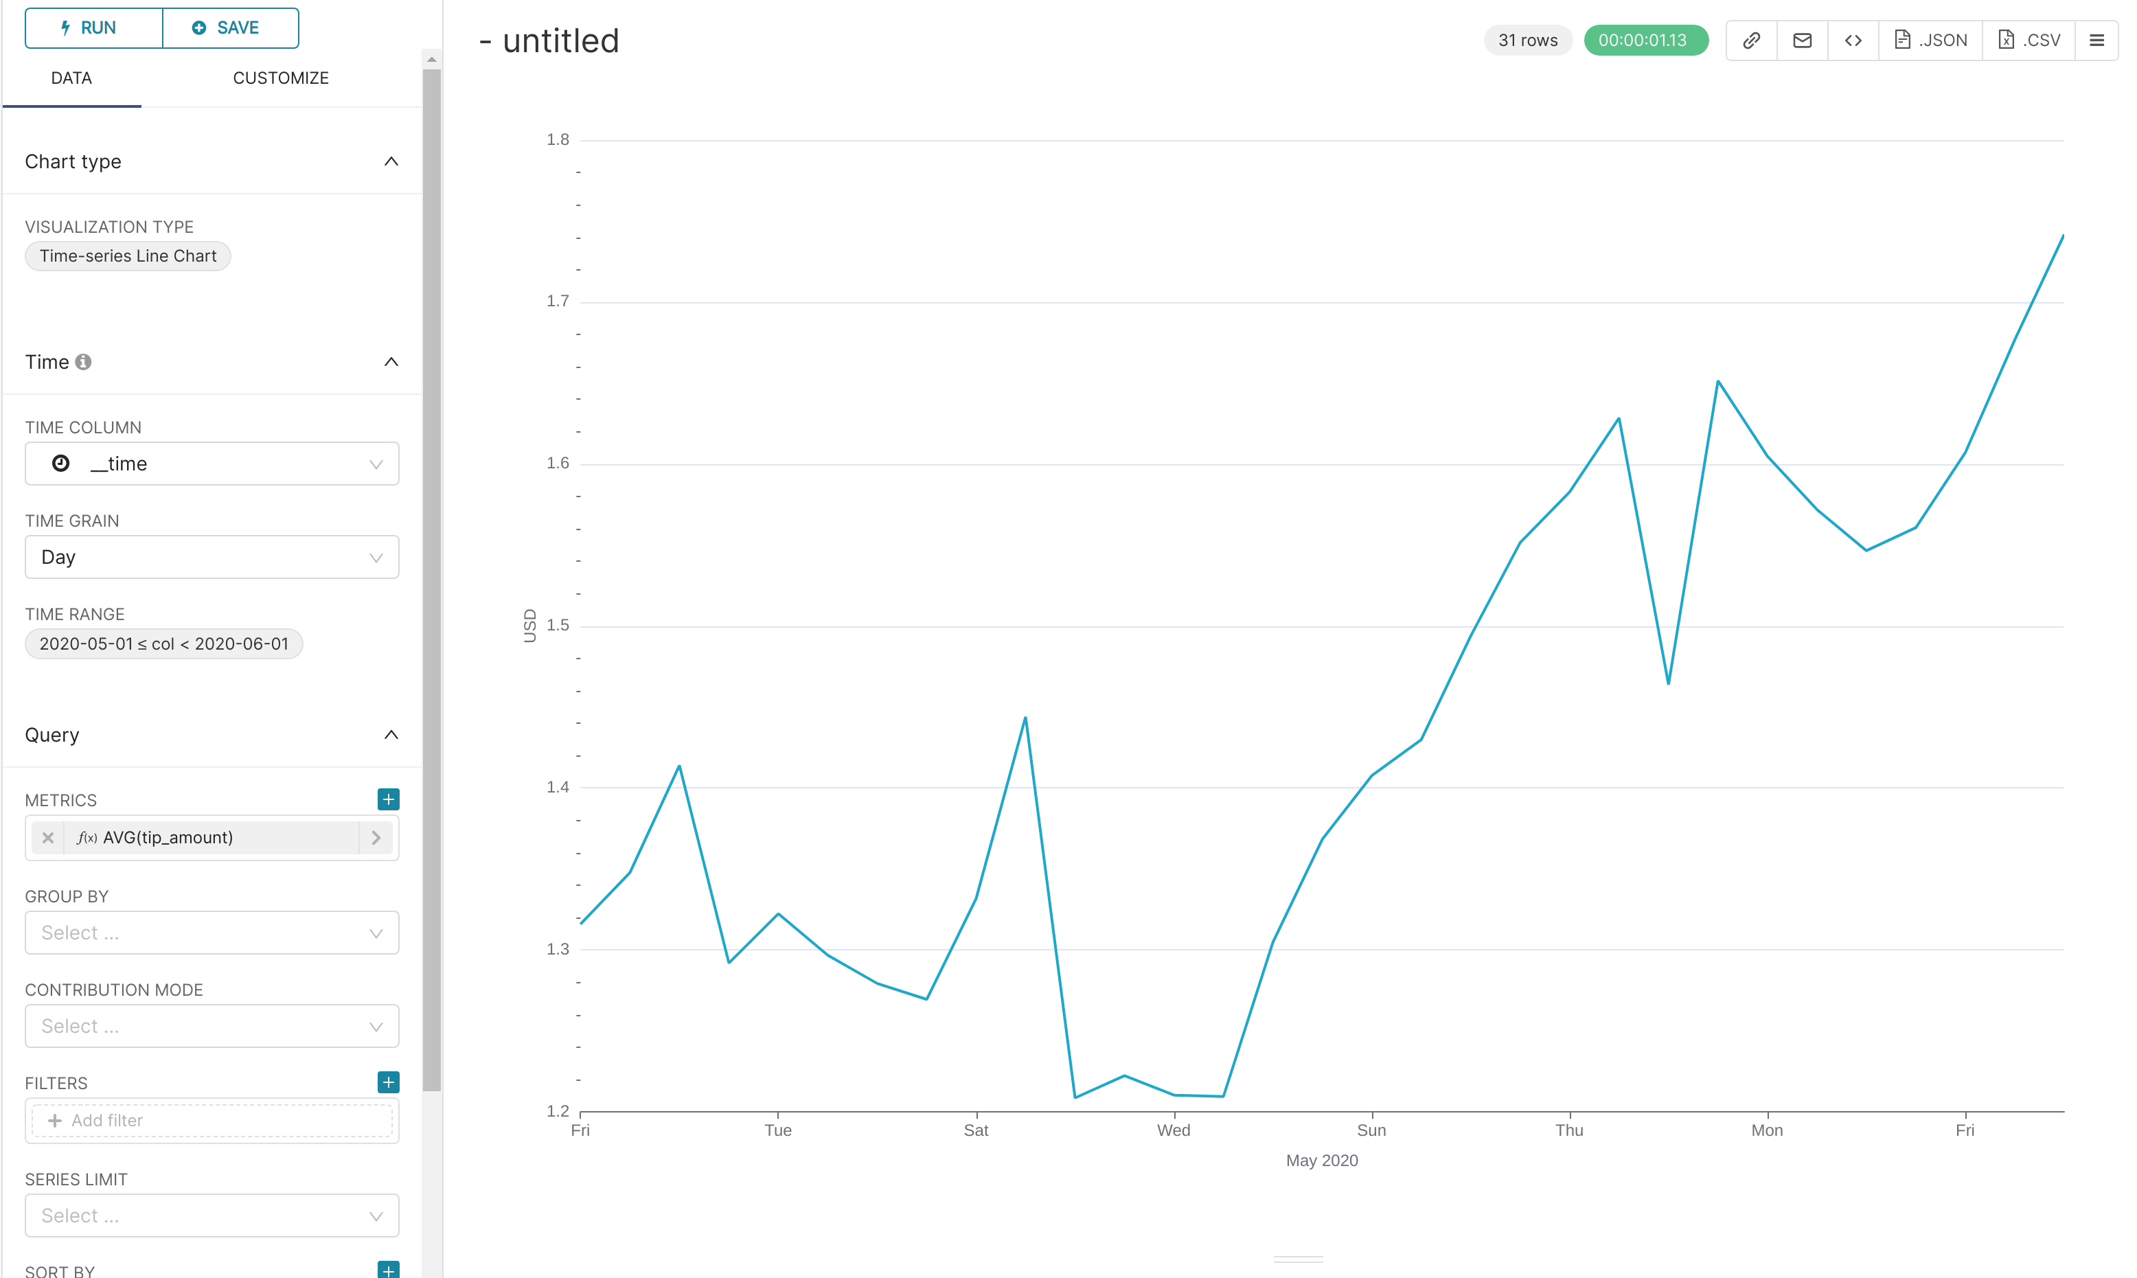Collapse the Query section
Image resolution: width=2137 pixels, height=1278 pixels.
pos(391,735)
